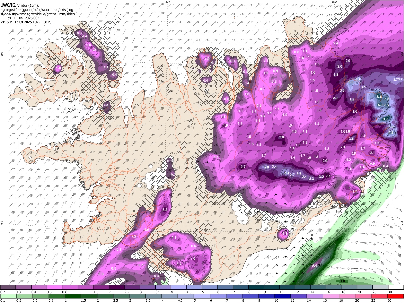Click the 'UWC/IG' title text
The height and width of the screenshot is (303, 404).
point(8,5)
